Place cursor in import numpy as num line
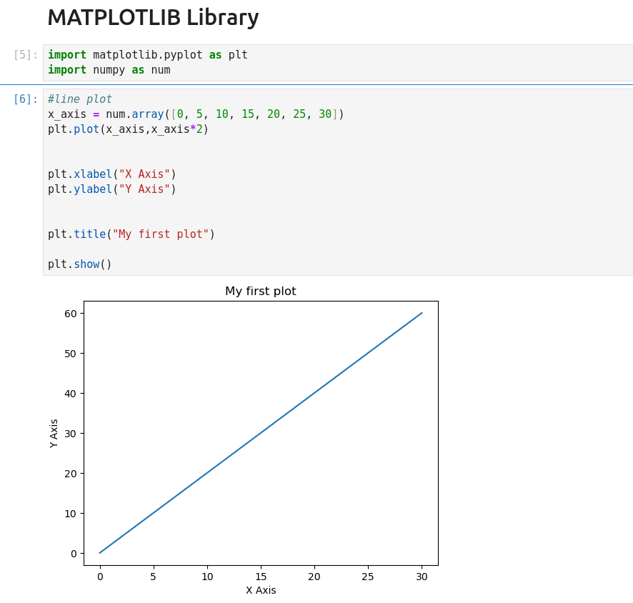The height and width of the screenshot is (603, 633). [x=109, y=70]
